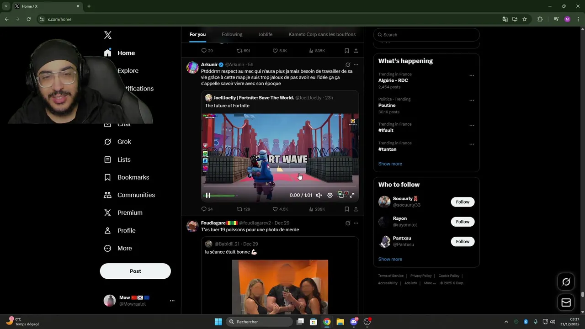This screenshot has height=329, width=585.
Task: Switch to the For you tab
Action: pos(197,34)
